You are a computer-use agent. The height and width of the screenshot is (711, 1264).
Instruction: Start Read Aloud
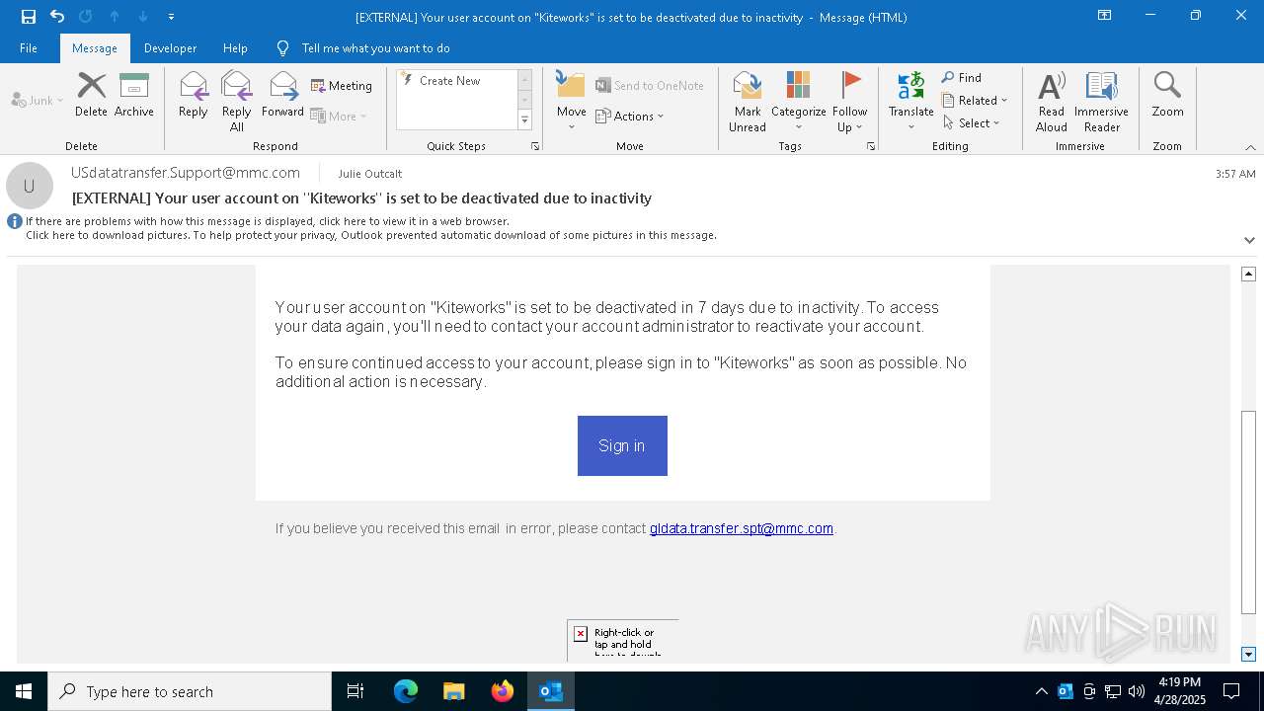coord(1052,102)
